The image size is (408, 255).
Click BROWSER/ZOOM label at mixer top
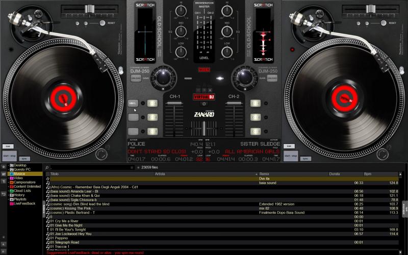tap(205, 3)
